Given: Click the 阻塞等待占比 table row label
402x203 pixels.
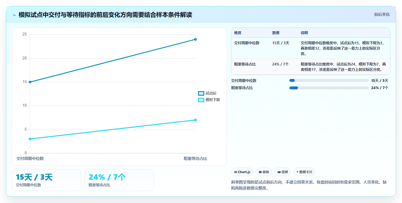Looking at the screenshot, I should (x=245, y=64).
